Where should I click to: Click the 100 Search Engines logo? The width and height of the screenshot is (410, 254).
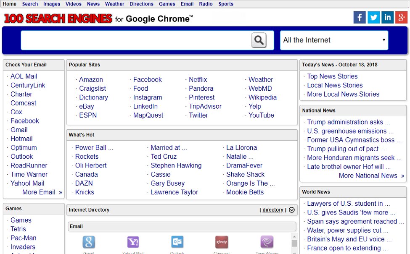58,18
